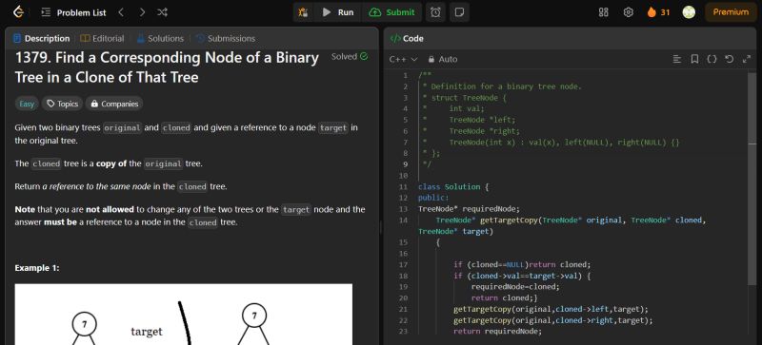Screen dimensions: 762x345
Task: Pick a random problem shuffle icon
Action: coord(162,12)
